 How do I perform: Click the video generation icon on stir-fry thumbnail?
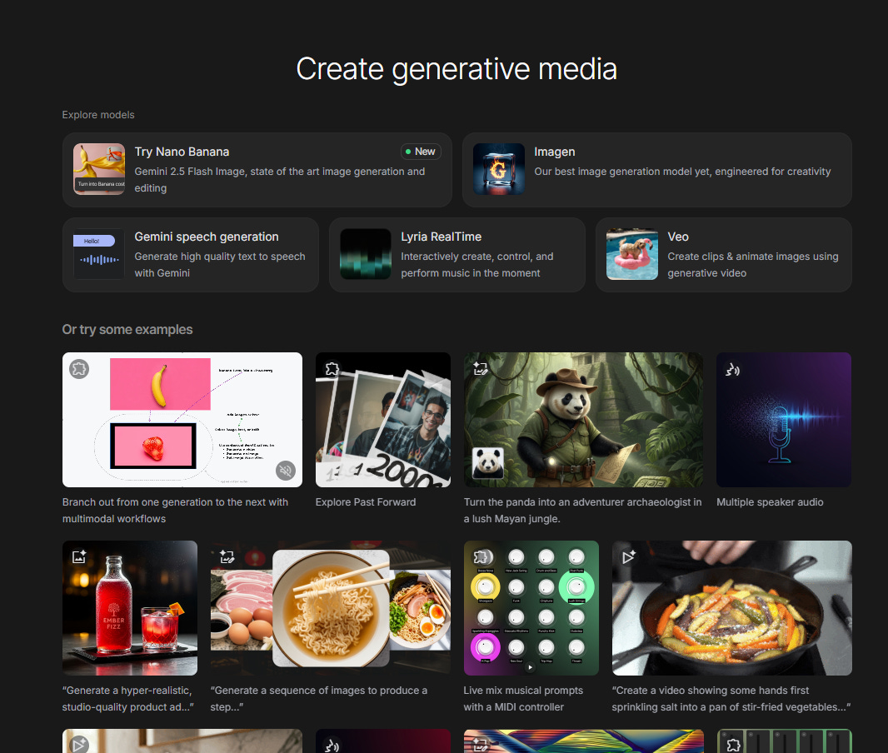pyautogui.click(x=629, y=557)
